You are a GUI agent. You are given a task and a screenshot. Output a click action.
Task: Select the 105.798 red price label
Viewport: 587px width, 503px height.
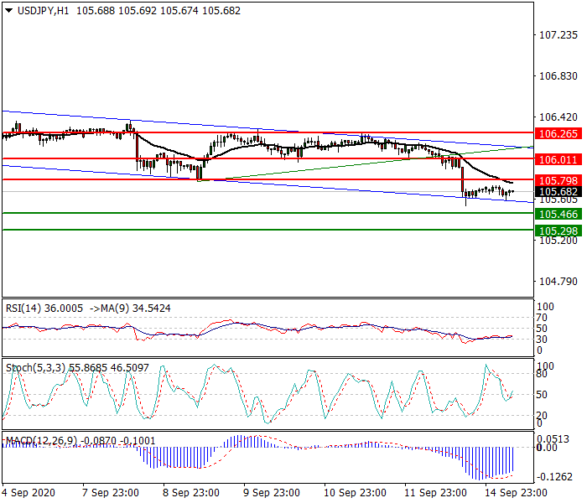(558, 181)
